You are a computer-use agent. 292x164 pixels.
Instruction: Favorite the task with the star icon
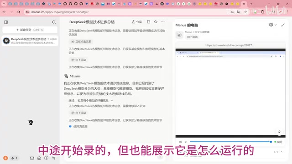156,22
